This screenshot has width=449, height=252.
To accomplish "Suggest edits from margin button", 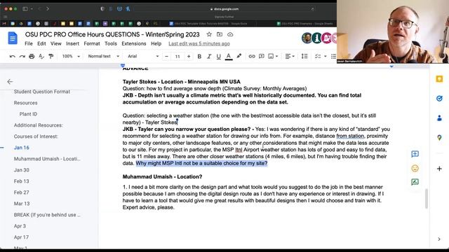I will tap(415, 182).
